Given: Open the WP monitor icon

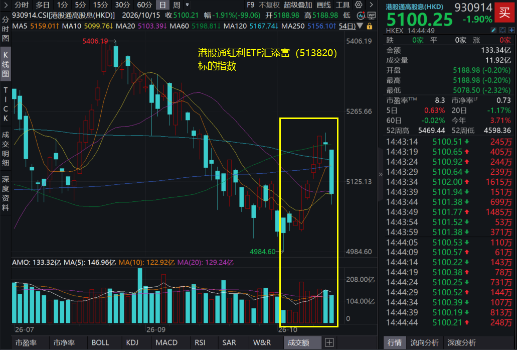Looking at the screenshot, I should click(x=372, y=16).
